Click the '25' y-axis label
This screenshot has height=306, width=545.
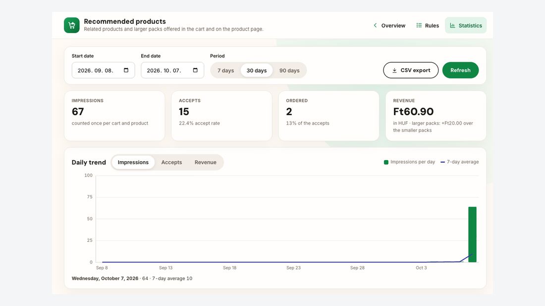coord(90,240)
